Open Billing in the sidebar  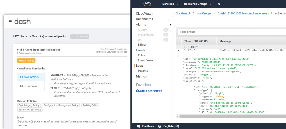[x=142, y=44]
